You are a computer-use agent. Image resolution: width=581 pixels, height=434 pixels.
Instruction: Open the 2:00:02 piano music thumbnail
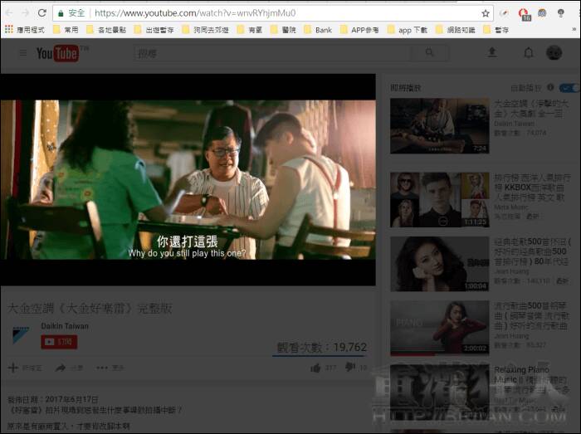(x=439, y=328)
